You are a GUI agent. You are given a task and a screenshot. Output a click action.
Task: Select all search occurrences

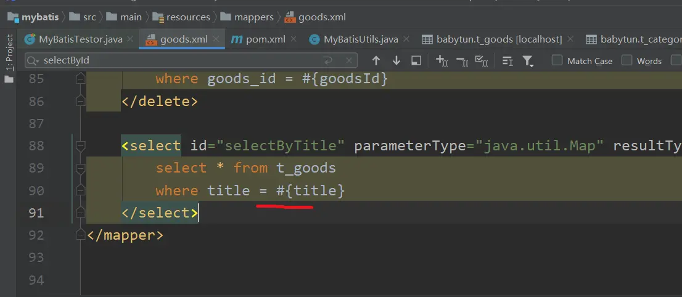(482, 60)
